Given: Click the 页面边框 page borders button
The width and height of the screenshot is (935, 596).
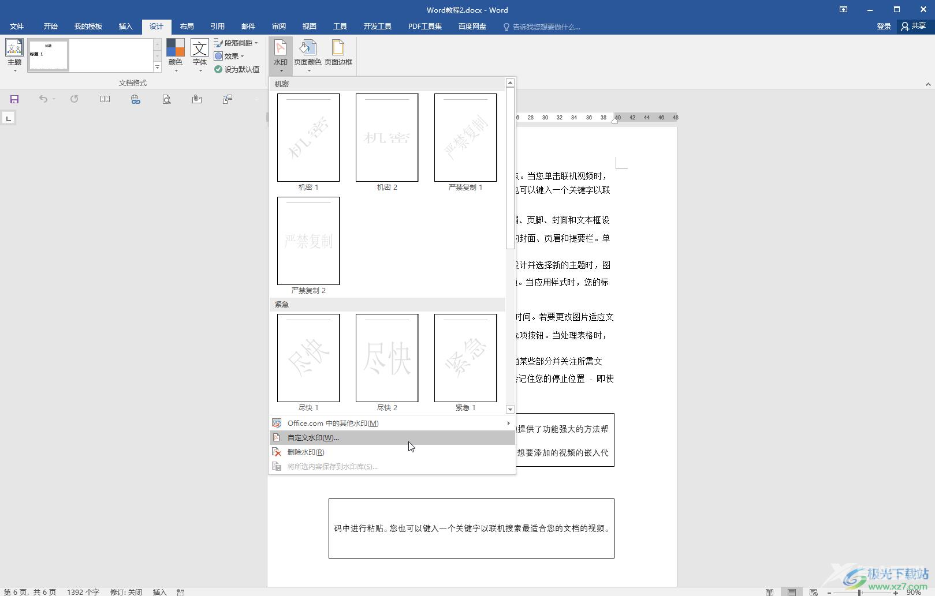Looking at the screenshot, I should coord(338,53).
